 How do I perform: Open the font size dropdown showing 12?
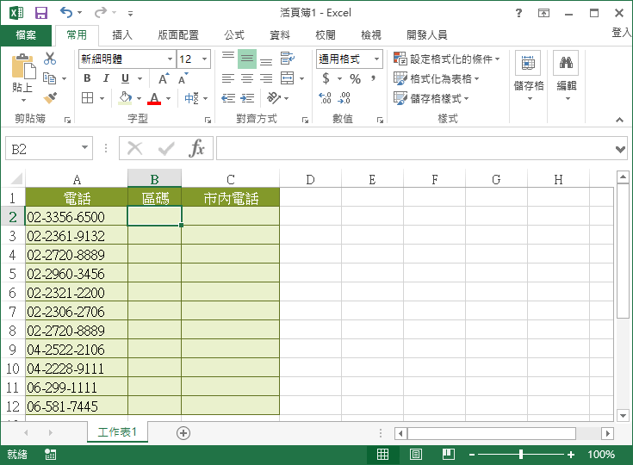(205, 59)
